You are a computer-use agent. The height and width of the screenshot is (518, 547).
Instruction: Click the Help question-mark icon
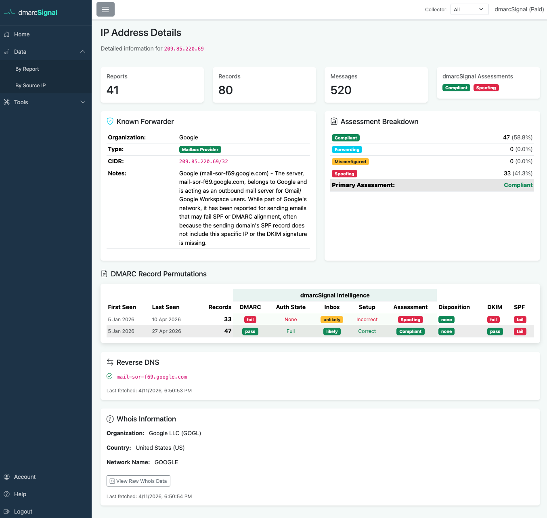[7, 494]
